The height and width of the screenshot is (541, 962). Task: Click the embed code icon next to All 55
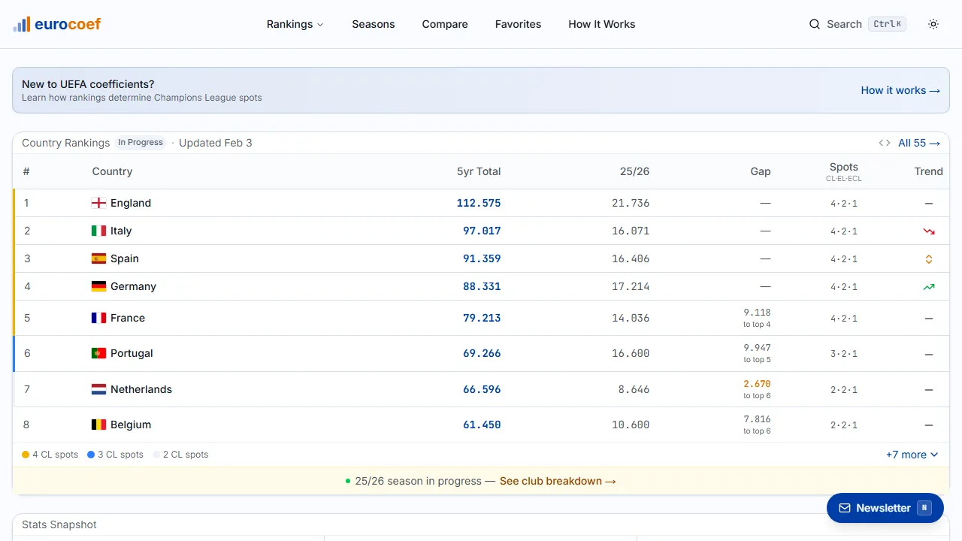click(884, 142)
